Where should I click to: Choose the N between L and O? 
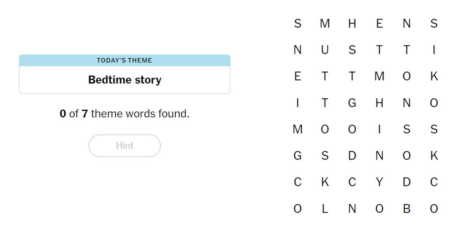click(352, 209)
